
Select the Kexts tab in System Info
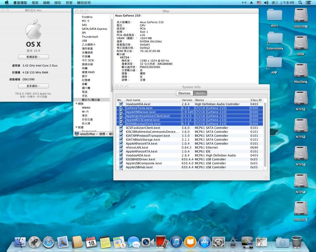coord(200,93)
